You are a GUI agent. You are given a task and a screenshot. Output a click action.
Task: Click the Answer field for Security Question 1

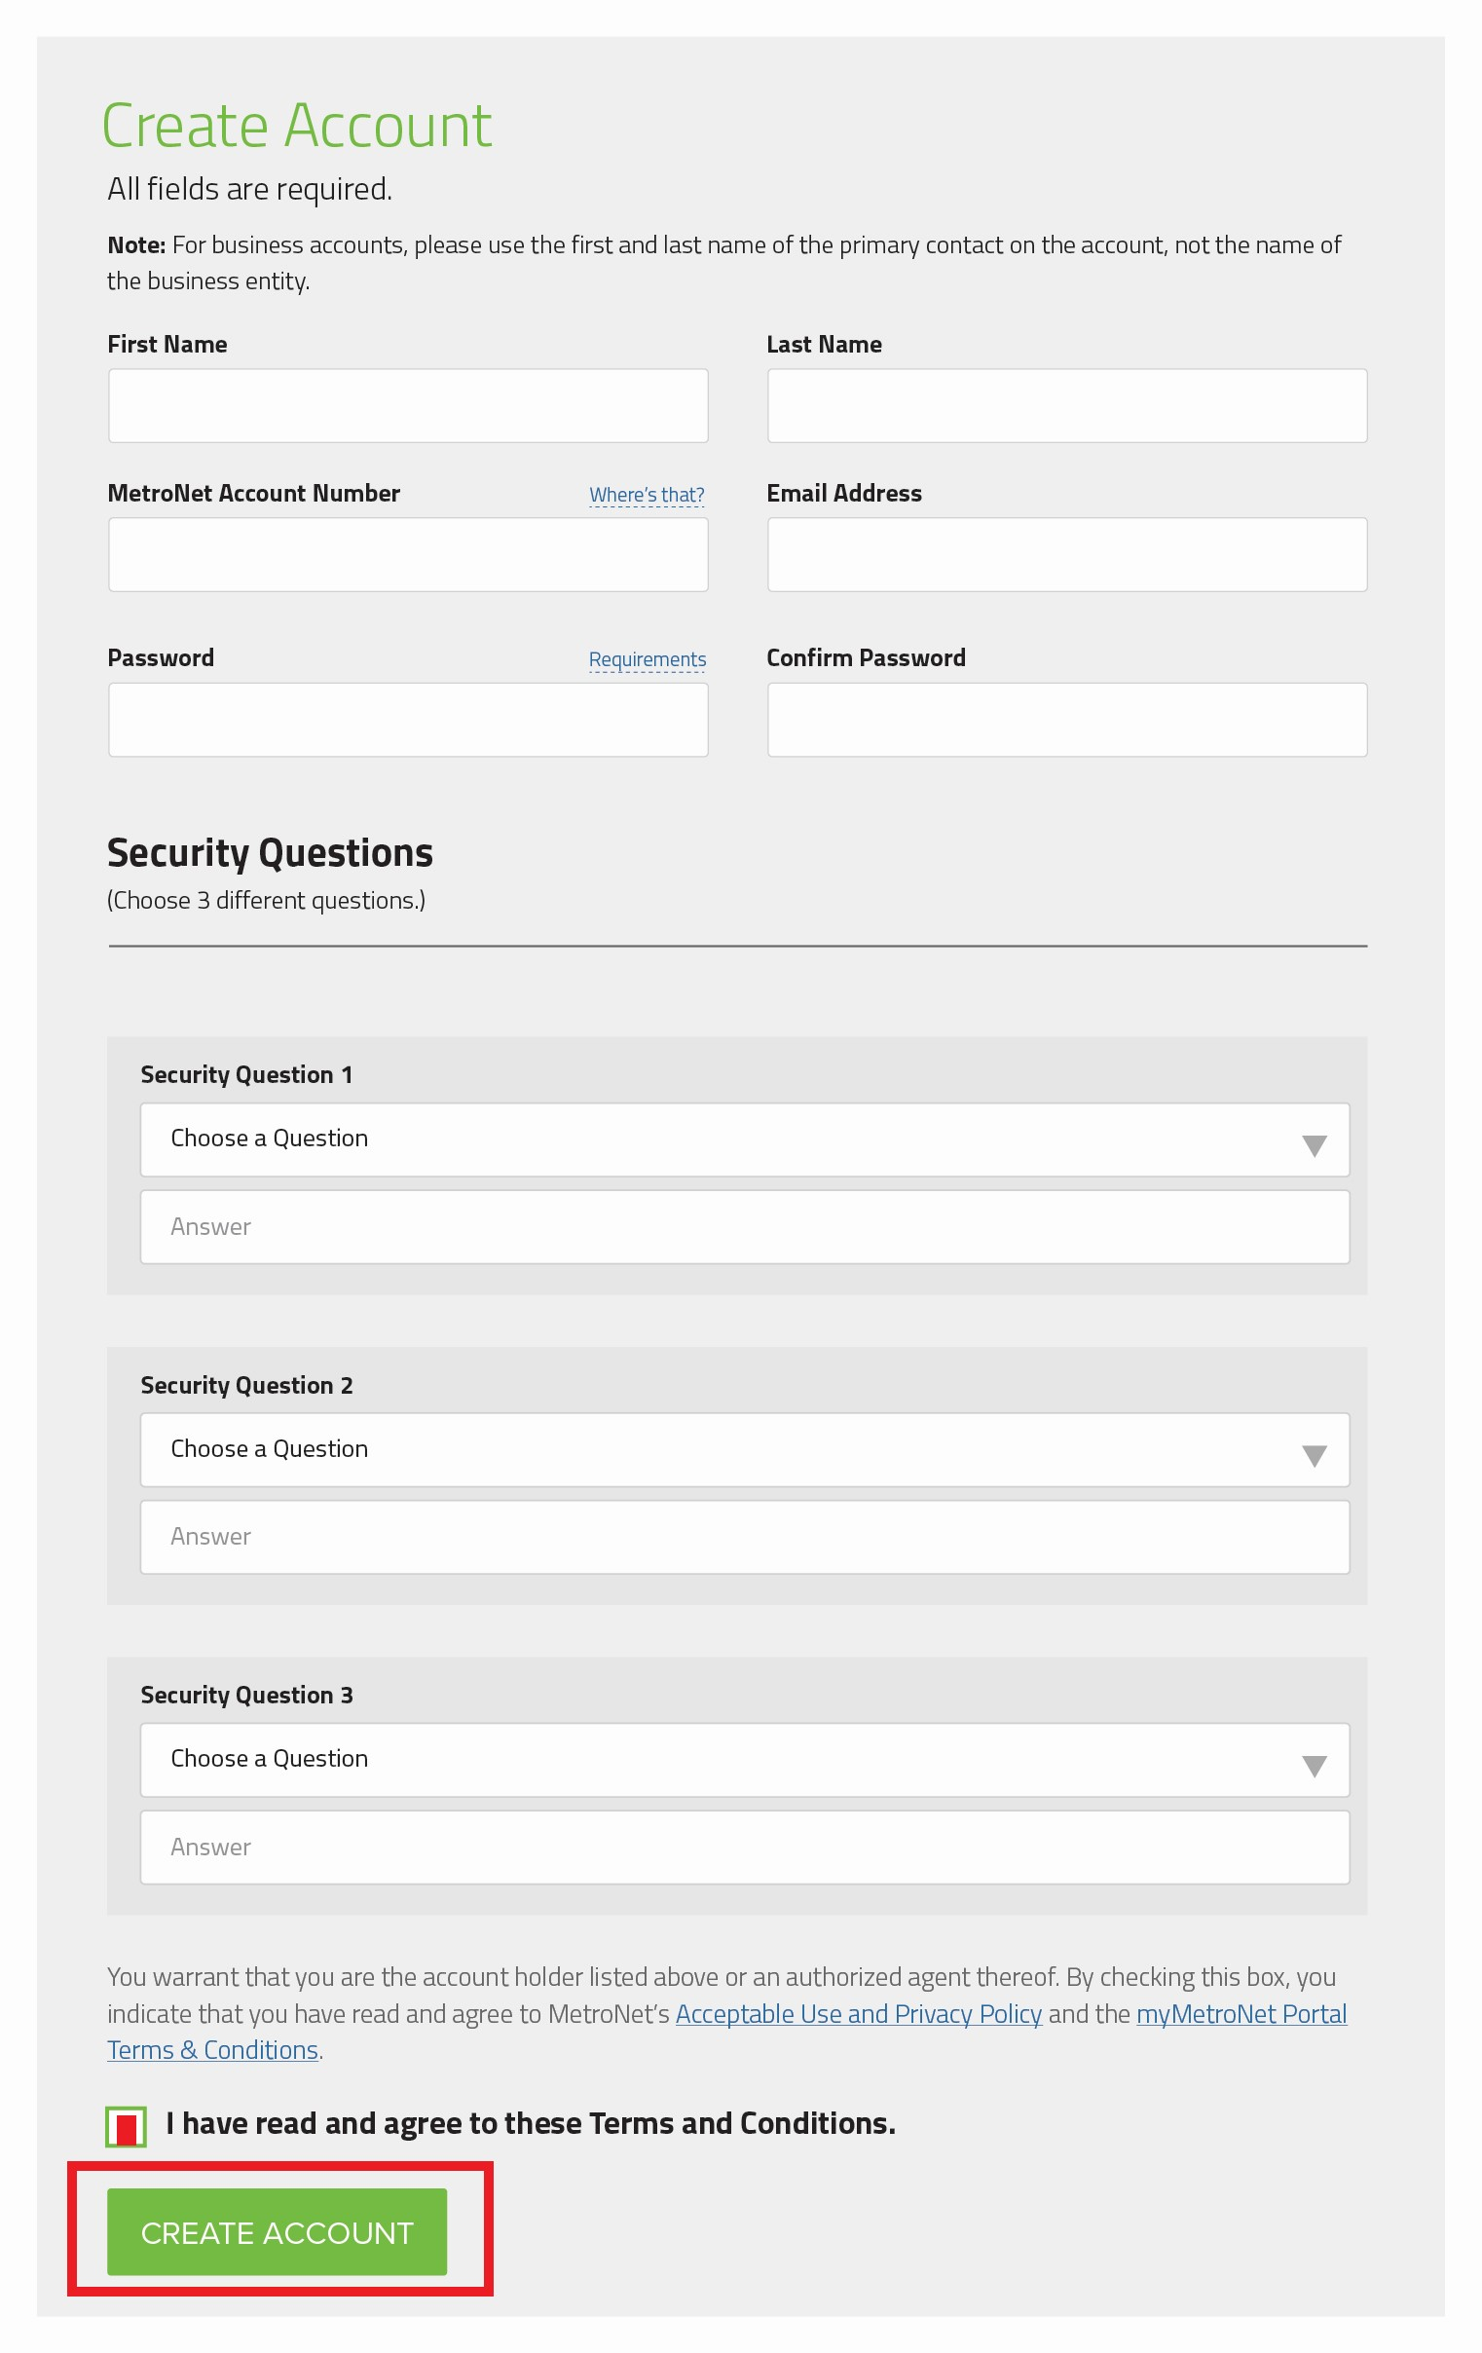pos(746,1225)
